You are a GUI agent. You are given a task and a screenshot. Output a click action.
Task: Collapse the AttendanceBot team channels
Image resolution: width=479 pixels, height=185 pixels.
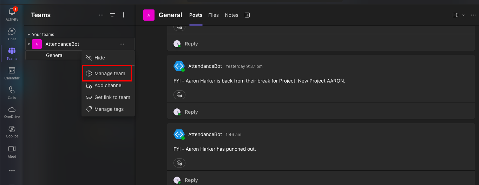(x=29, y=44)
